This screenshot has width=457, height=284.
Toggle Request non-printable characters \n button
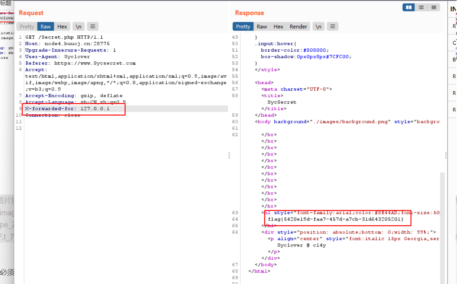78,26
